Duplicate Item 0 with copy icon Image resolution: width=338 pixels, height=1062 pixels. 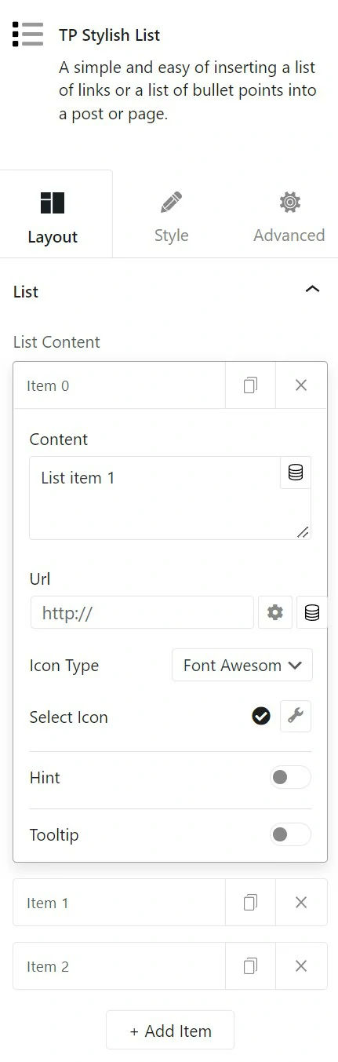click(250, 385)
